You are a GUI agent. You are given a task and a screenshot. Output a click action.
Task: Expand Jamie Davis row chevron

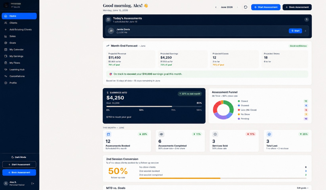305,31
